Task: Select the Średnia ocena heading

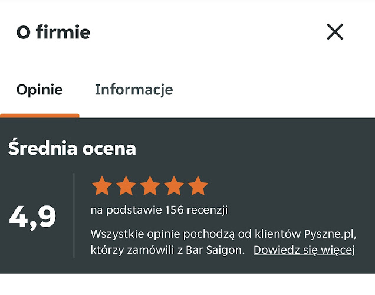Action: pyautogui.click(x=72, y=149)
